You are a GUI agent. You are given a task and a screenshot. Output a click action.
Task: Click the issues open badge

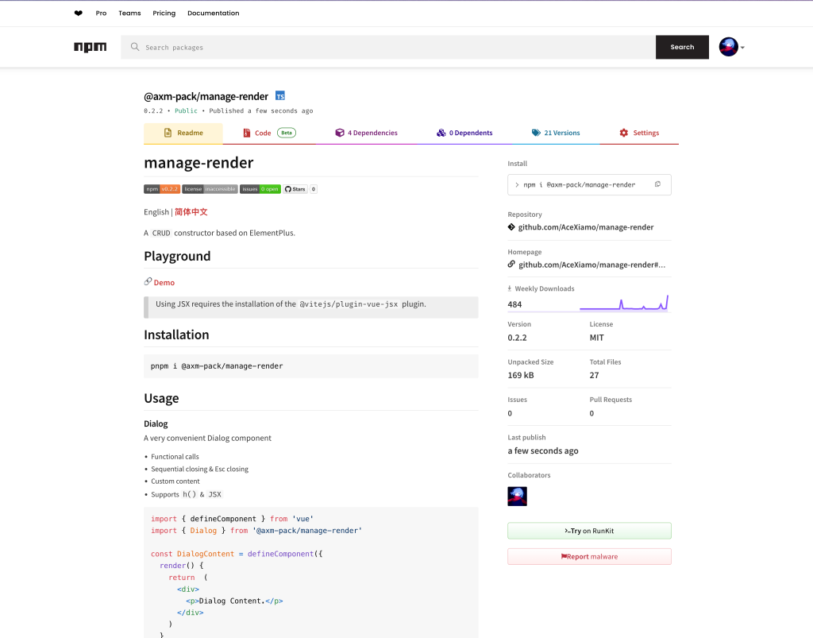click(260, 189)
